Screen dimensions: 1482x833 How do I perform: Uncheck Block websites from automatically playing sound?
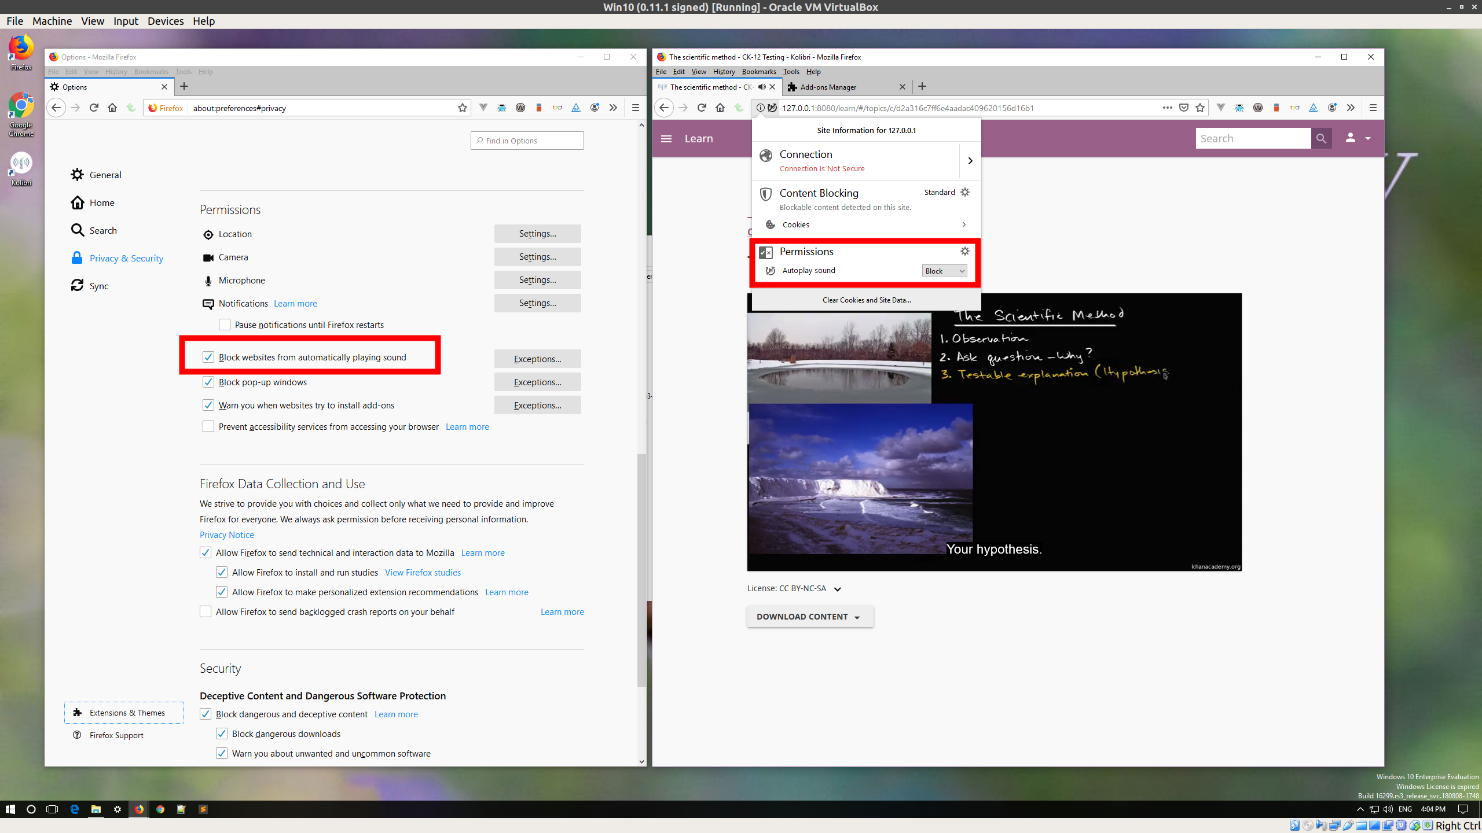click(x=208, y=357)
